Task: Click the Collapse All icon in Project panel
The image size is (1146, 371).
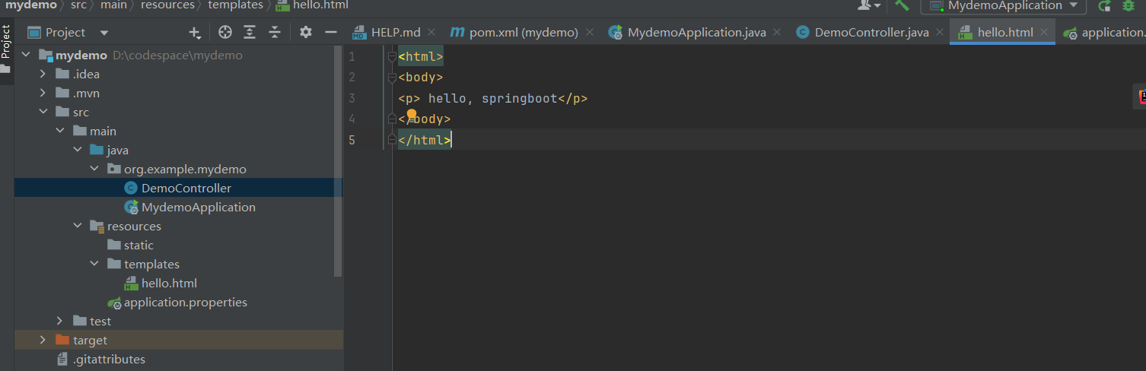Action: tap(275, 32)
